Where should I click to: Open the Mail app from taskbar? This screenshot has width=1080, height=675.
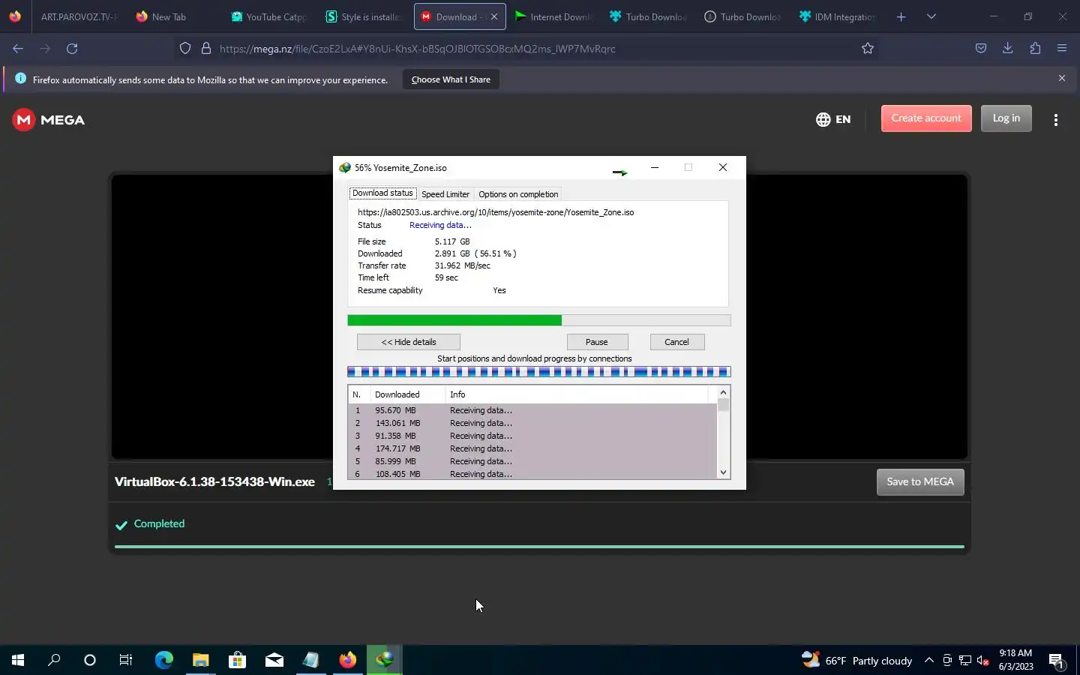[274, 660]
